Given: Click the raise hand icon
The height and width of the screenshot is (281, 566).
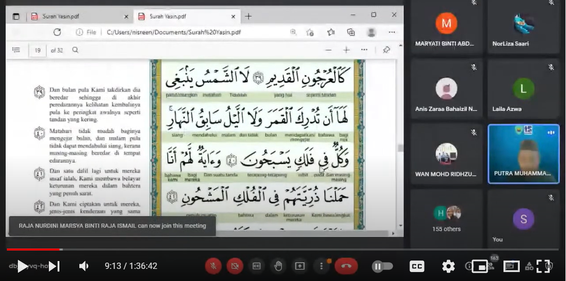Looking at the screenshot, I should (278, 266).
